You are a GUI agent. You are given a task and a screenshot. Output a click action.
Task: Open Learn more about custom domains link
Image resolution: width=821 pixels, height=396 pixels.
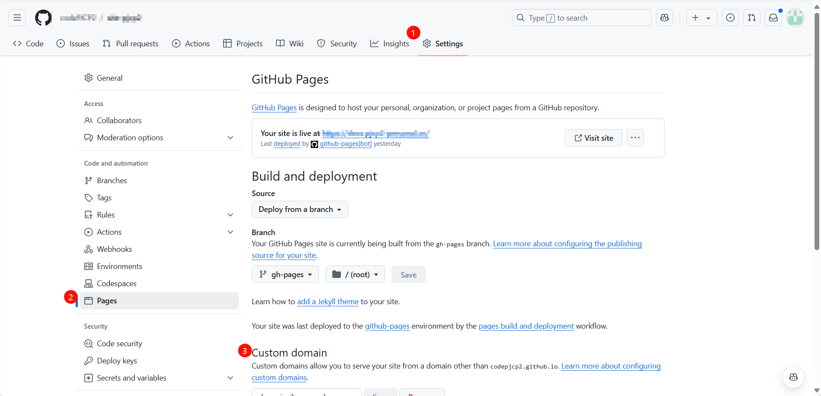[x=611, y=366]
